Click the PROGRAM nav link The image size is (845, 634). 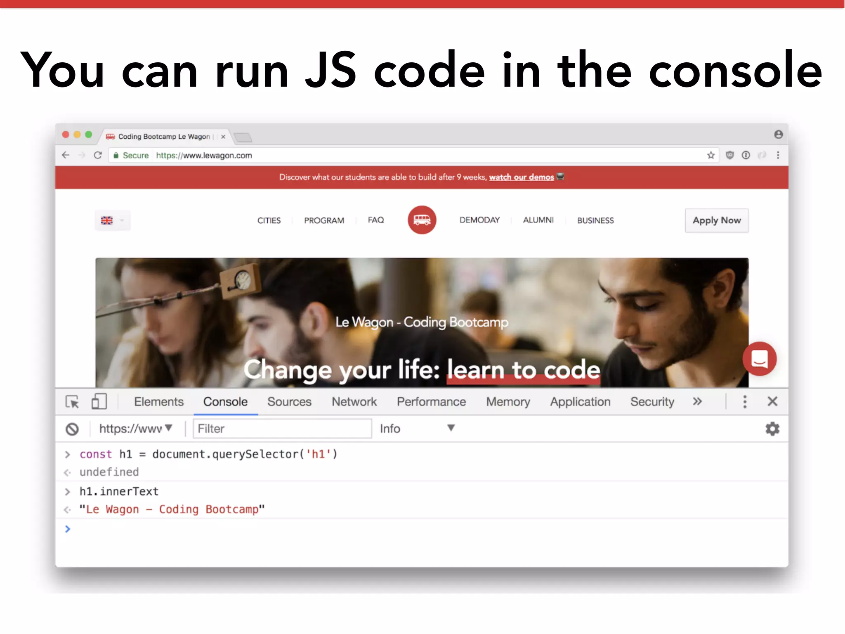324,220
